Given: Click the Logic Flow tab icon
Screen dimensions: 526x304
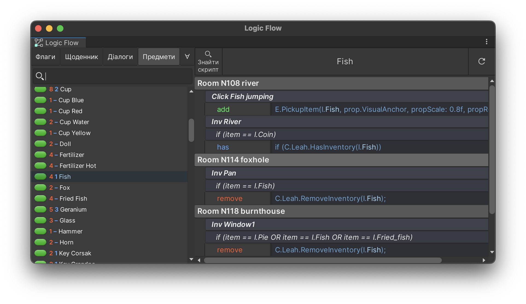Looking at the screenshot, I should click(39, 43).
